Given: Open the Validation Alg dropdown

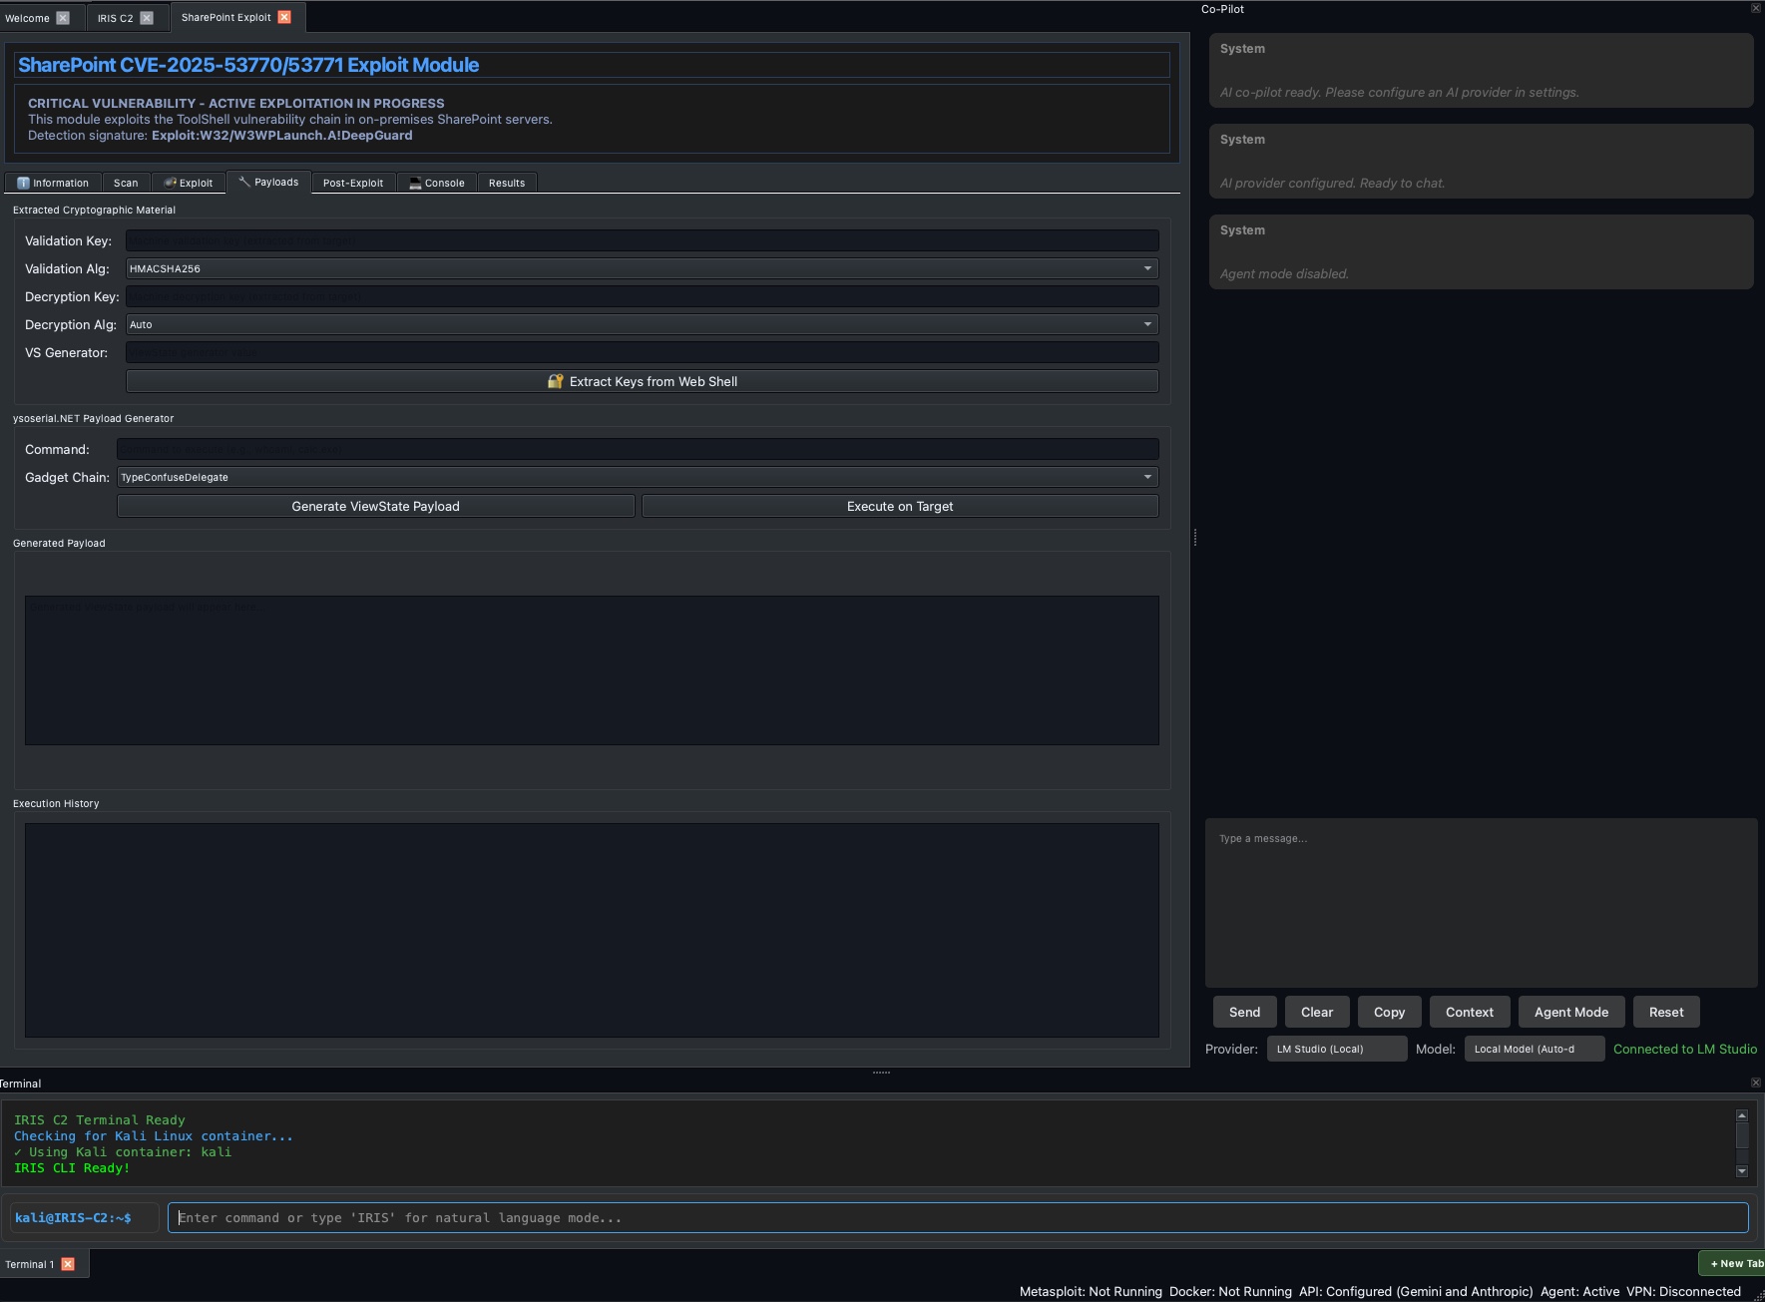Looking at the screenshot, I should coord(643,268).
